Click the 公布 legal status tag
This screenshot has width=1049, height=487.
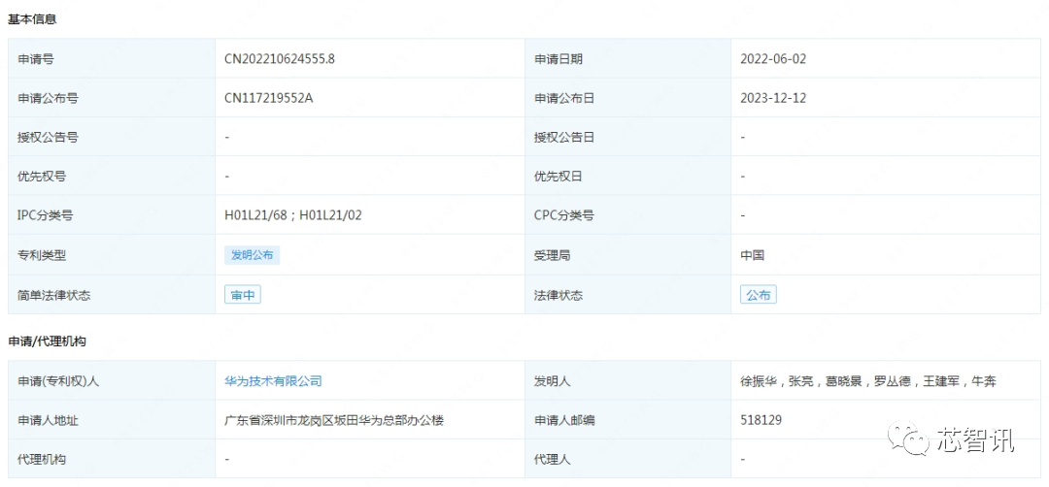(758, 295)
